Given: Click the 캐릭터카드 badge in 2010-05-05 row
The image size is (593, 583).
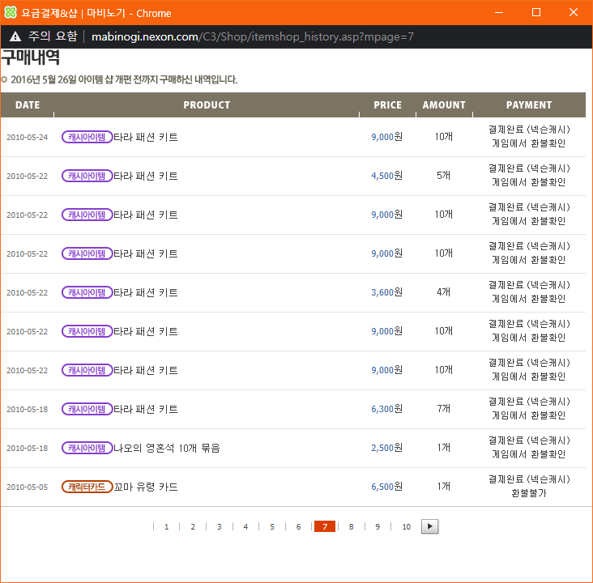Looking at the screenshot, I should [87, 487].
